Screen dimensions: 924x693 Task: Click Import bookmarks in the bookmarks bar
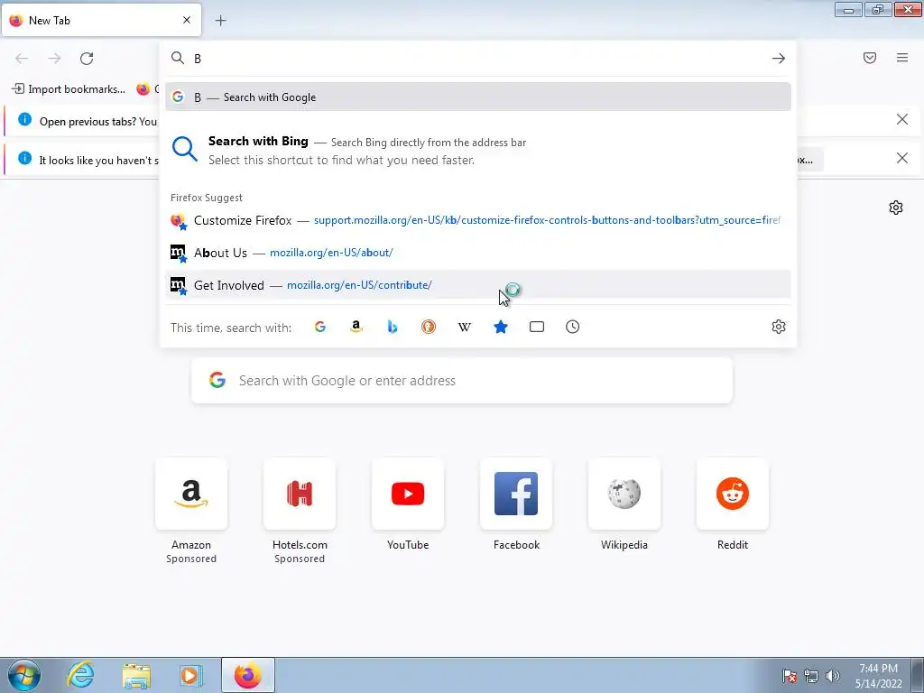tap(69, 89)
